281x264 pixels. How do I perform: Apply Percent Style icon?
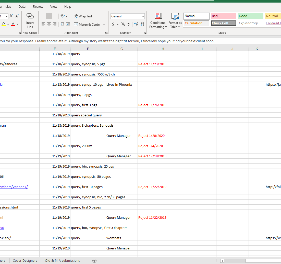pos(123,24)
